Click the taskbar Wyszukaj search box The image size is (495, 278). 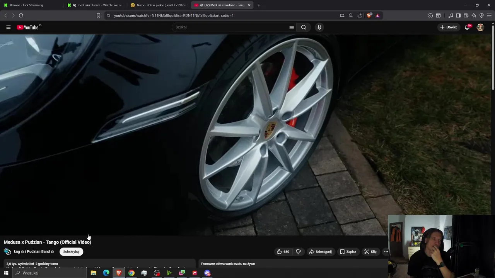pos(49,273)
